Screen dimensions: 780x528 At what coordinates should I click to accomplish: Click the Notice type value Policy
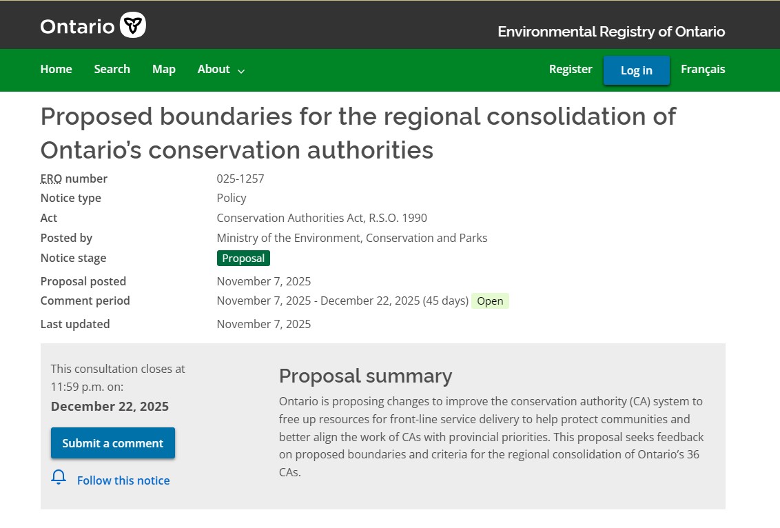coord(232,198)
